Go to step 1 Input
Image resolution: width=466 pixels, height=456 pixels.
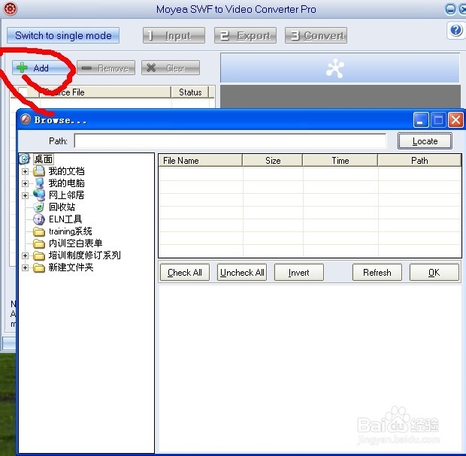pyautogui.click(x=174, y=35)
